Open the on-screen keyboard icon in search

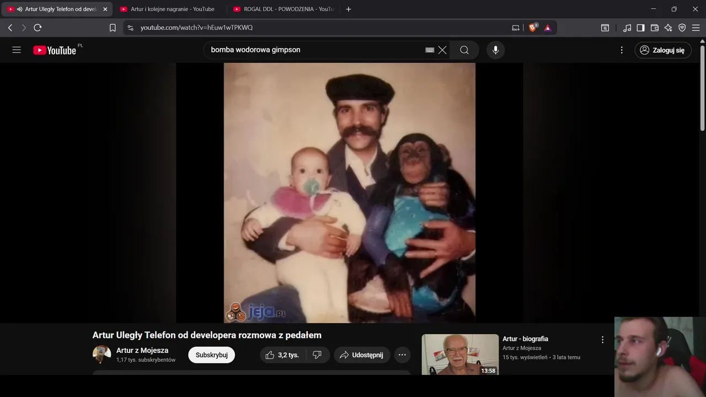coord(430,50)
